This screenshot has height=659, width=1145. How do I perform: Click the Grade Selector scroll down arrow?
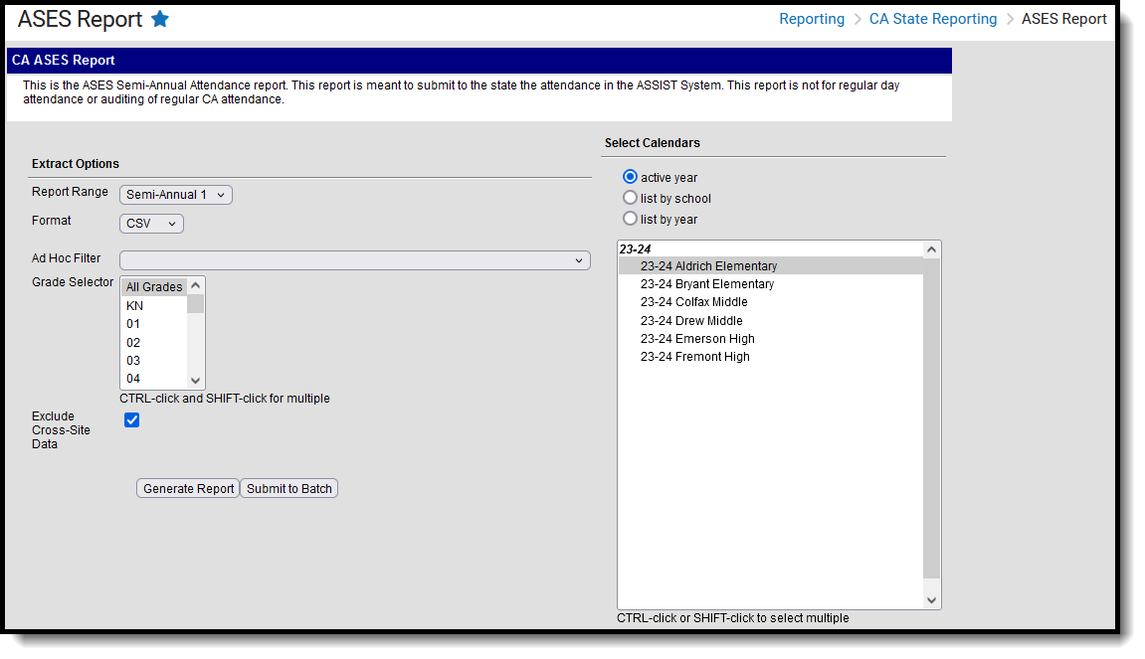pyautogui.click(x=195, y=381)
